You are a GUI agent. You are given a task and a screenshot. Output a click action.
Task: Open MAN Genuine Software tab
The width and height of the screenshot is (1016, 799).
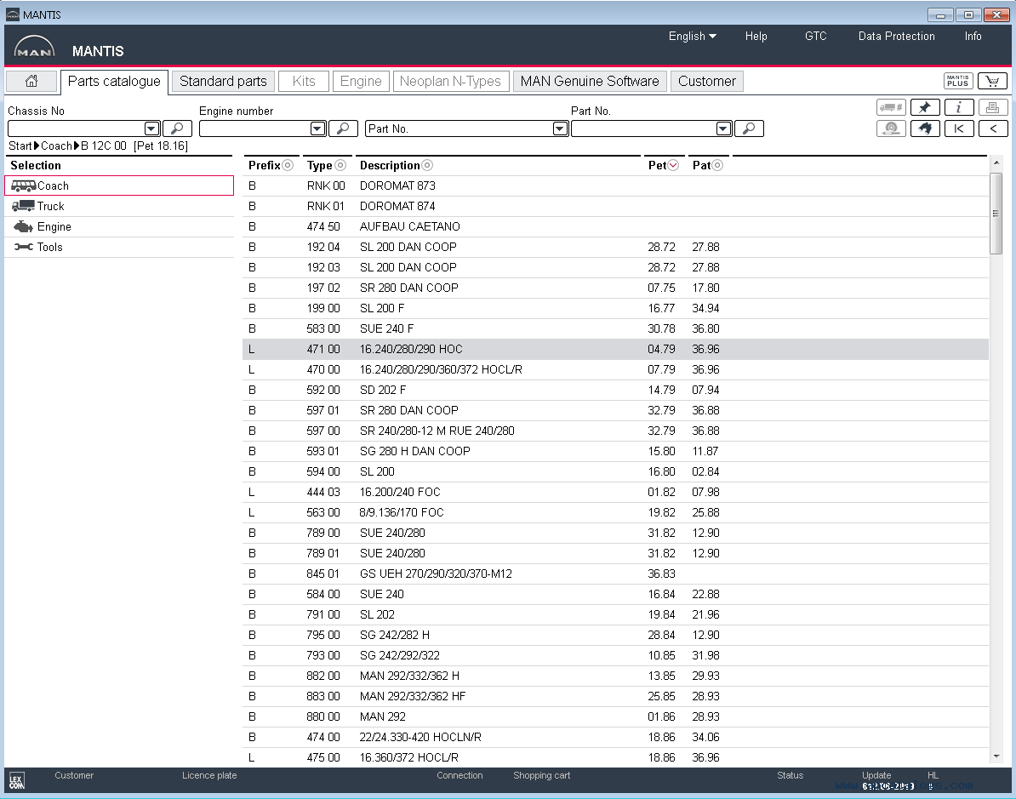click(x=590, y=81)
